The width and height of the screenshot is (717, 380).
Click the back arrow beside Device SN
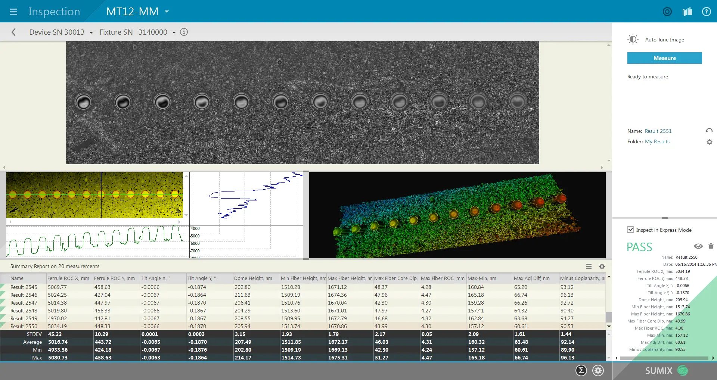pyautogui.click(x=13, y=32)
